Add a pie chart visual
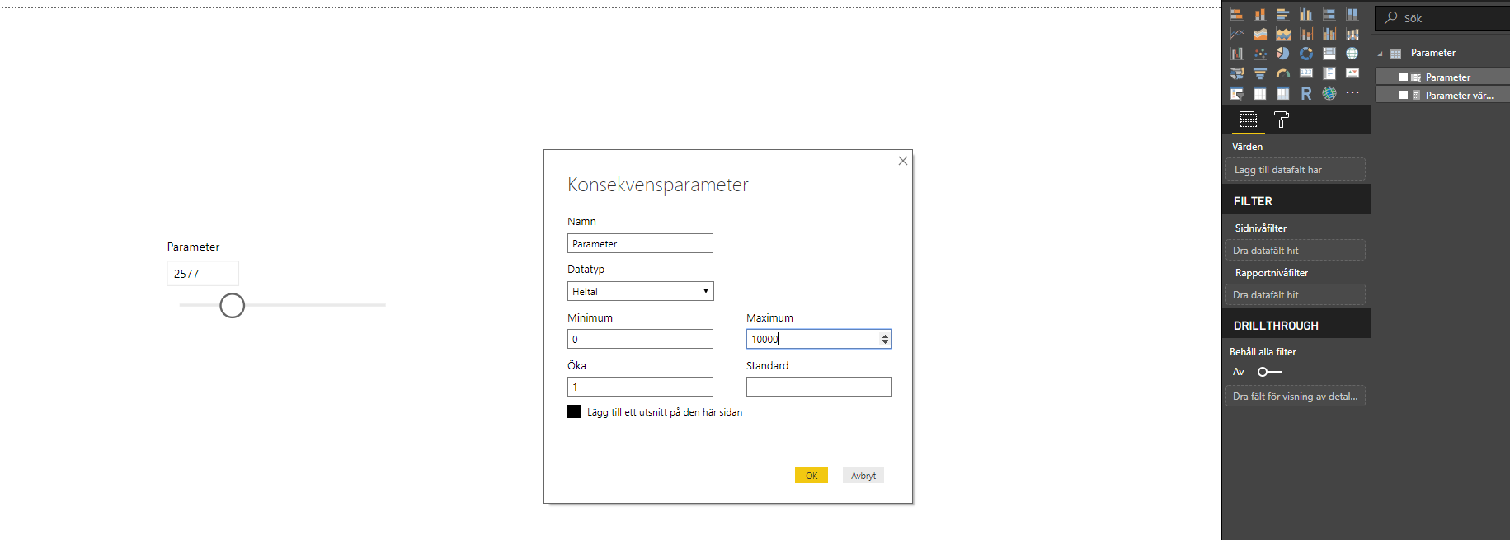Viewport: 1510px width, 540px height. click(1282, 54)
